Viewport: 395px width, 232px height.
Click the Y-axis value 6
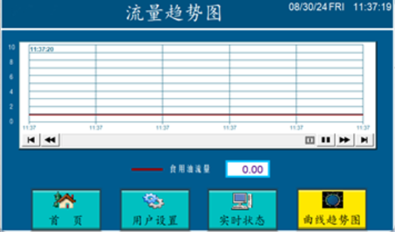point(11,77)
